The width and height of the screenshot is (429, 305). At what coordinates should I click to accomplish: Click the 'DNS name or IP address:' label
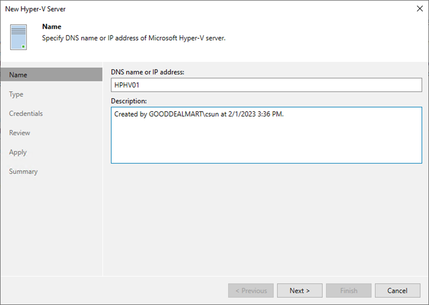click(x=147, y=72)
